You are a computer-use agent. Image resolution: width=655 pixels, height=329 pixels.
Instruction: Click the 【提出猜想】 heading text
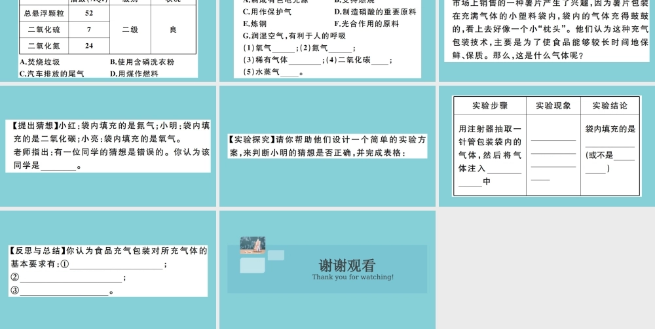pos(34,126)
